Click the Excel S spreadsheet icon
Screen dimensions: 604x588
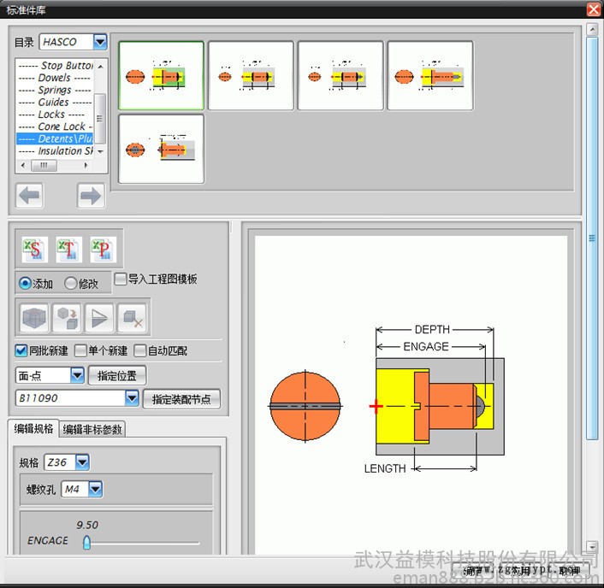pos(33,250)
